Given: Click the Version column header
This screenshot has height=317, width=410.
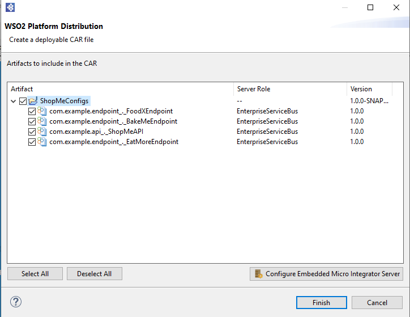Looking at the screenshot, I should pos(369,89).
